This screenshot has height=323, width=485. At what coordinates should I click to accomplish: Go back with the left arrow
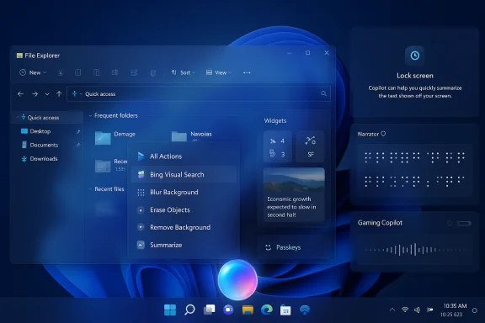tap(20, 93)
